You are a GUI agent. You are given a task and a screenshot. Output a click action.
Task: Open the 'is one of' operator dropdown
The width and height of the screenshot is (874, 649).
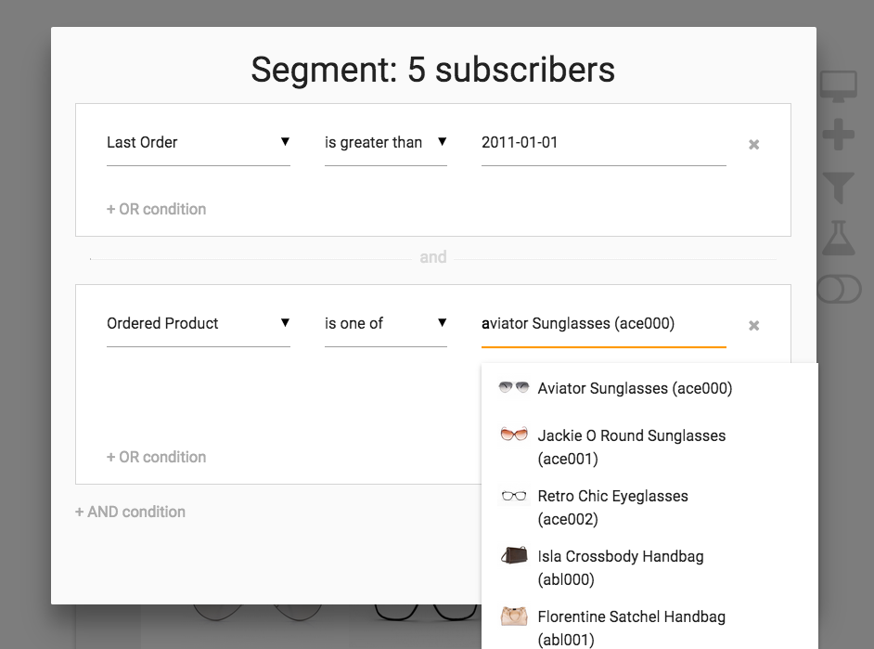pyautogui.click(x=385, y=324)
